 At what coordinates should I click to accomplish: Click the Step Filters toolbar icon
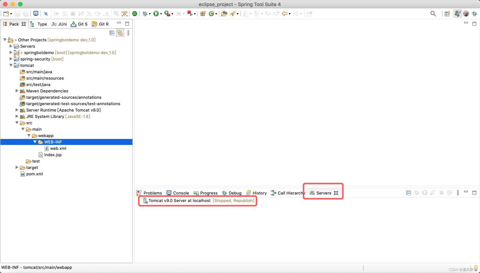click(x=124, y=14)
